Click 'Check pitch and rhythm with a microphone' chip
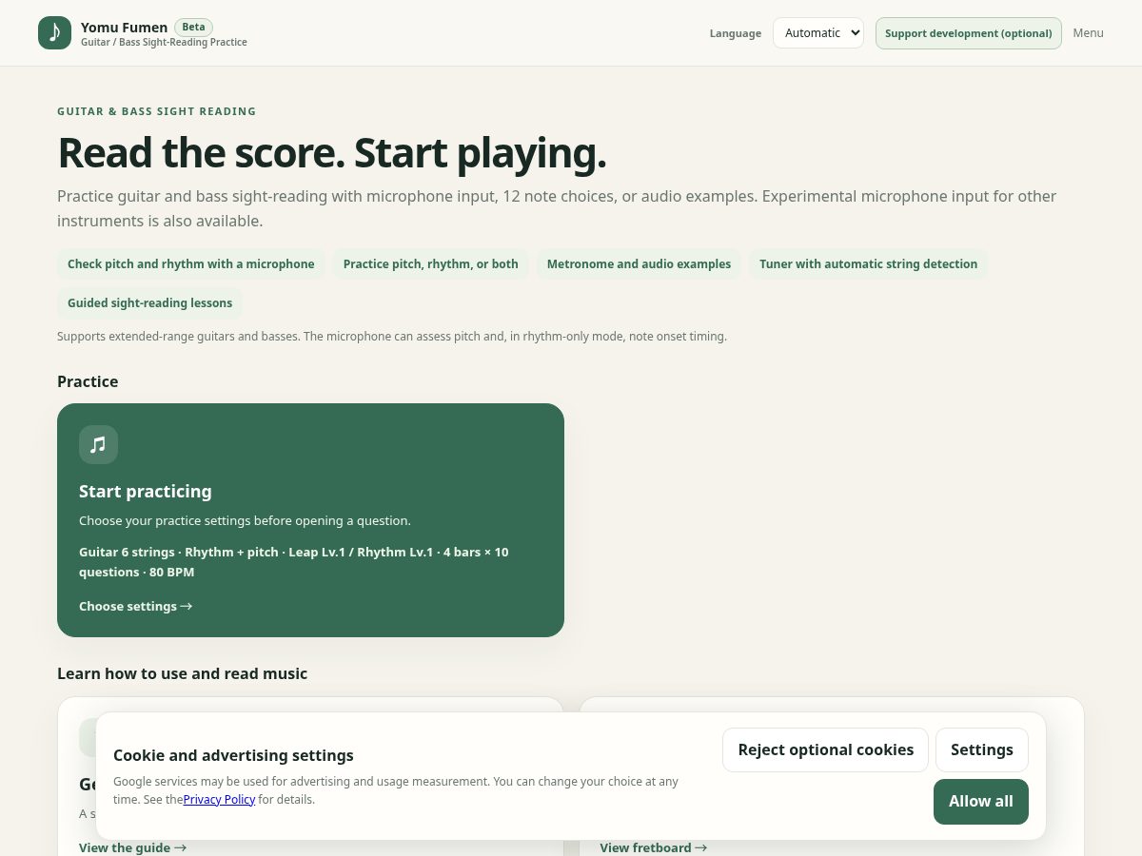The width and height of the screenshot is (1142, 856). [191, 264]
